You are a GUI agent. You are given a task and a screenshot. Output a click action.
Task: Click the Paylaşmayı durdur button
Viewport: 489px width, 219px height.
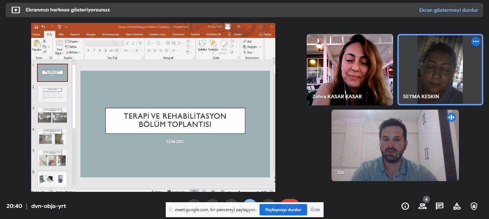tap(283, 210)
